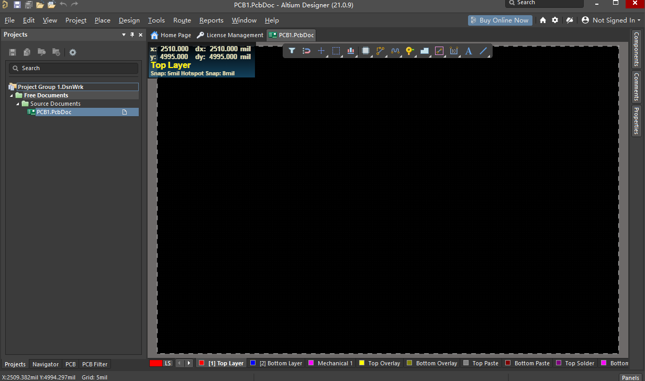Screen dimensions: 645x381
Task: Open the Window menu
Action: (x=244, y=20)
